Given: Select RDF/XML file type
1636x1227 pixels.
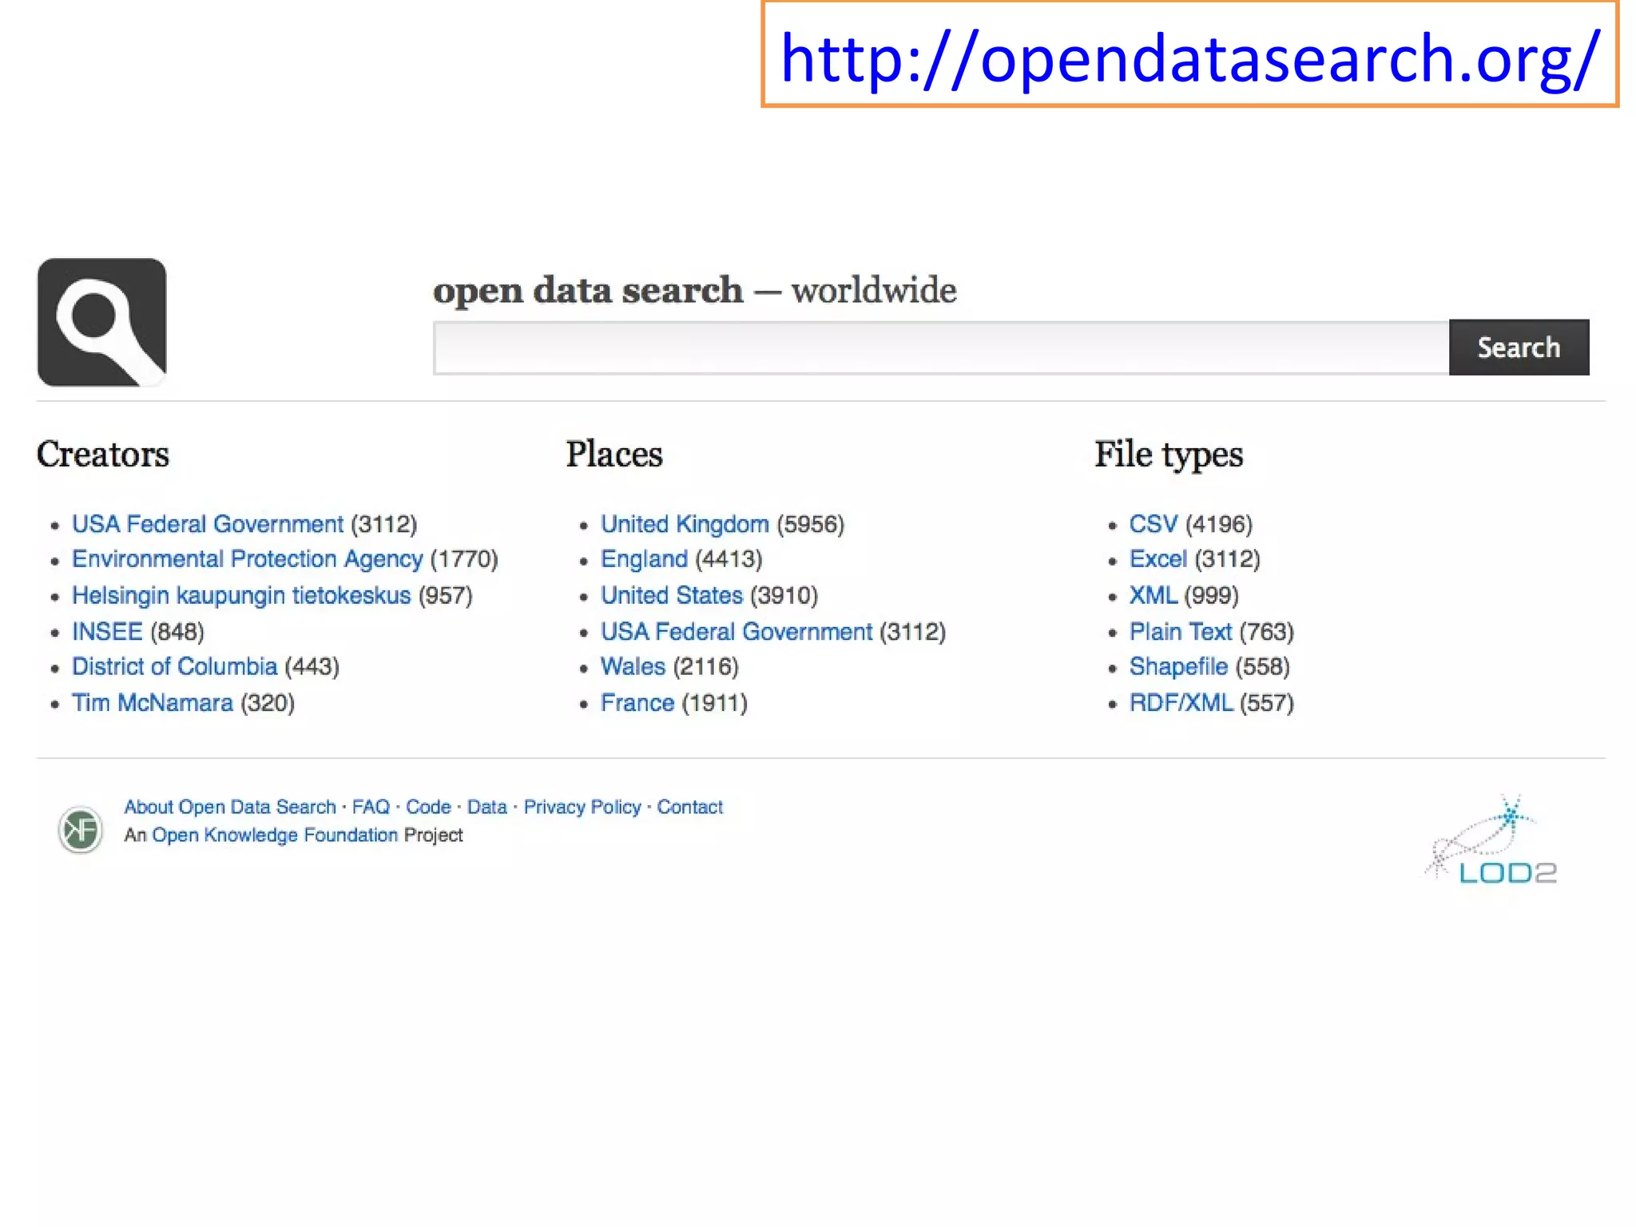Looking at the screenshot, I should [x=1181, y=703].
